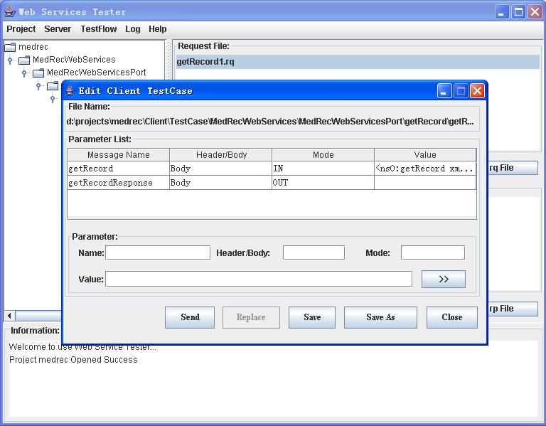Maximize the Web Services Tester main window
This screenshot has width=546, height=426.
(518, 12)
